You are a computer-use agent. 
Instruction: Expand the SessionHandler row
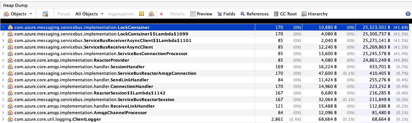3,67
